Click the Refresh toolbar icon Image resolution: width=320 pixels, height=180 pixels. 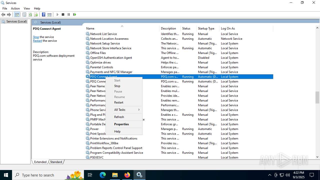(x=30, y=14)
